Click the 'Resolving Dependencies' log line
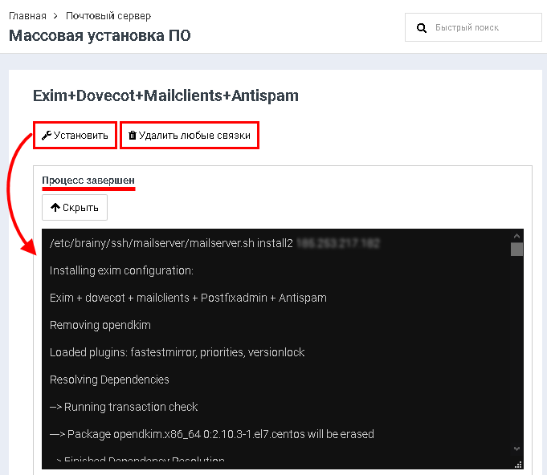547x475 pixels. [x=109, y=380]
